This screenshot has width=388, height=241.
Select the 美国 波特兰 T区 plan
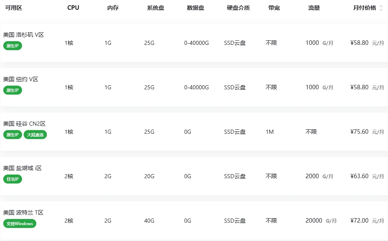point(194,221)
